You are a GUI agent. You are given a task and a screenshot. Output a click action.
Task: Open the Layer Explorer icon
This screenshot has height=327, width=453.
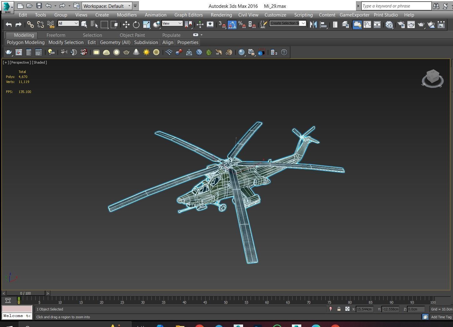tap(345, 24)
